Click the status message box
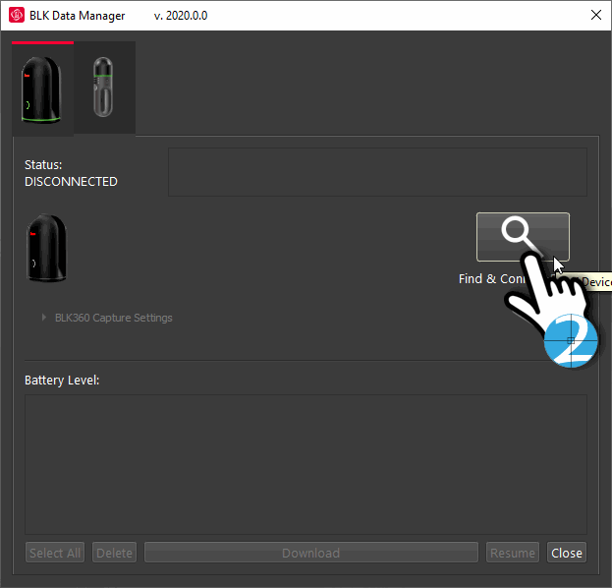 [x=377, y=172]
